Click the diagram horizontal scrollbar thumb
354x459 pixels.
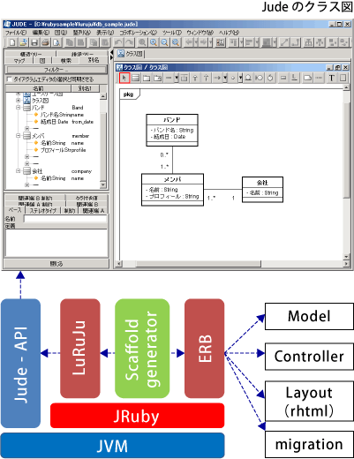(198, 264)
